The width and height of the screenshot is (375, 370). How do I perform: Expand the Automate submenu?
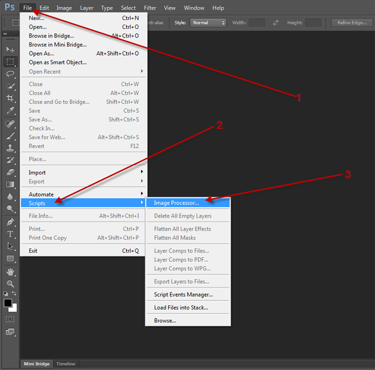[x=84, y=194]
